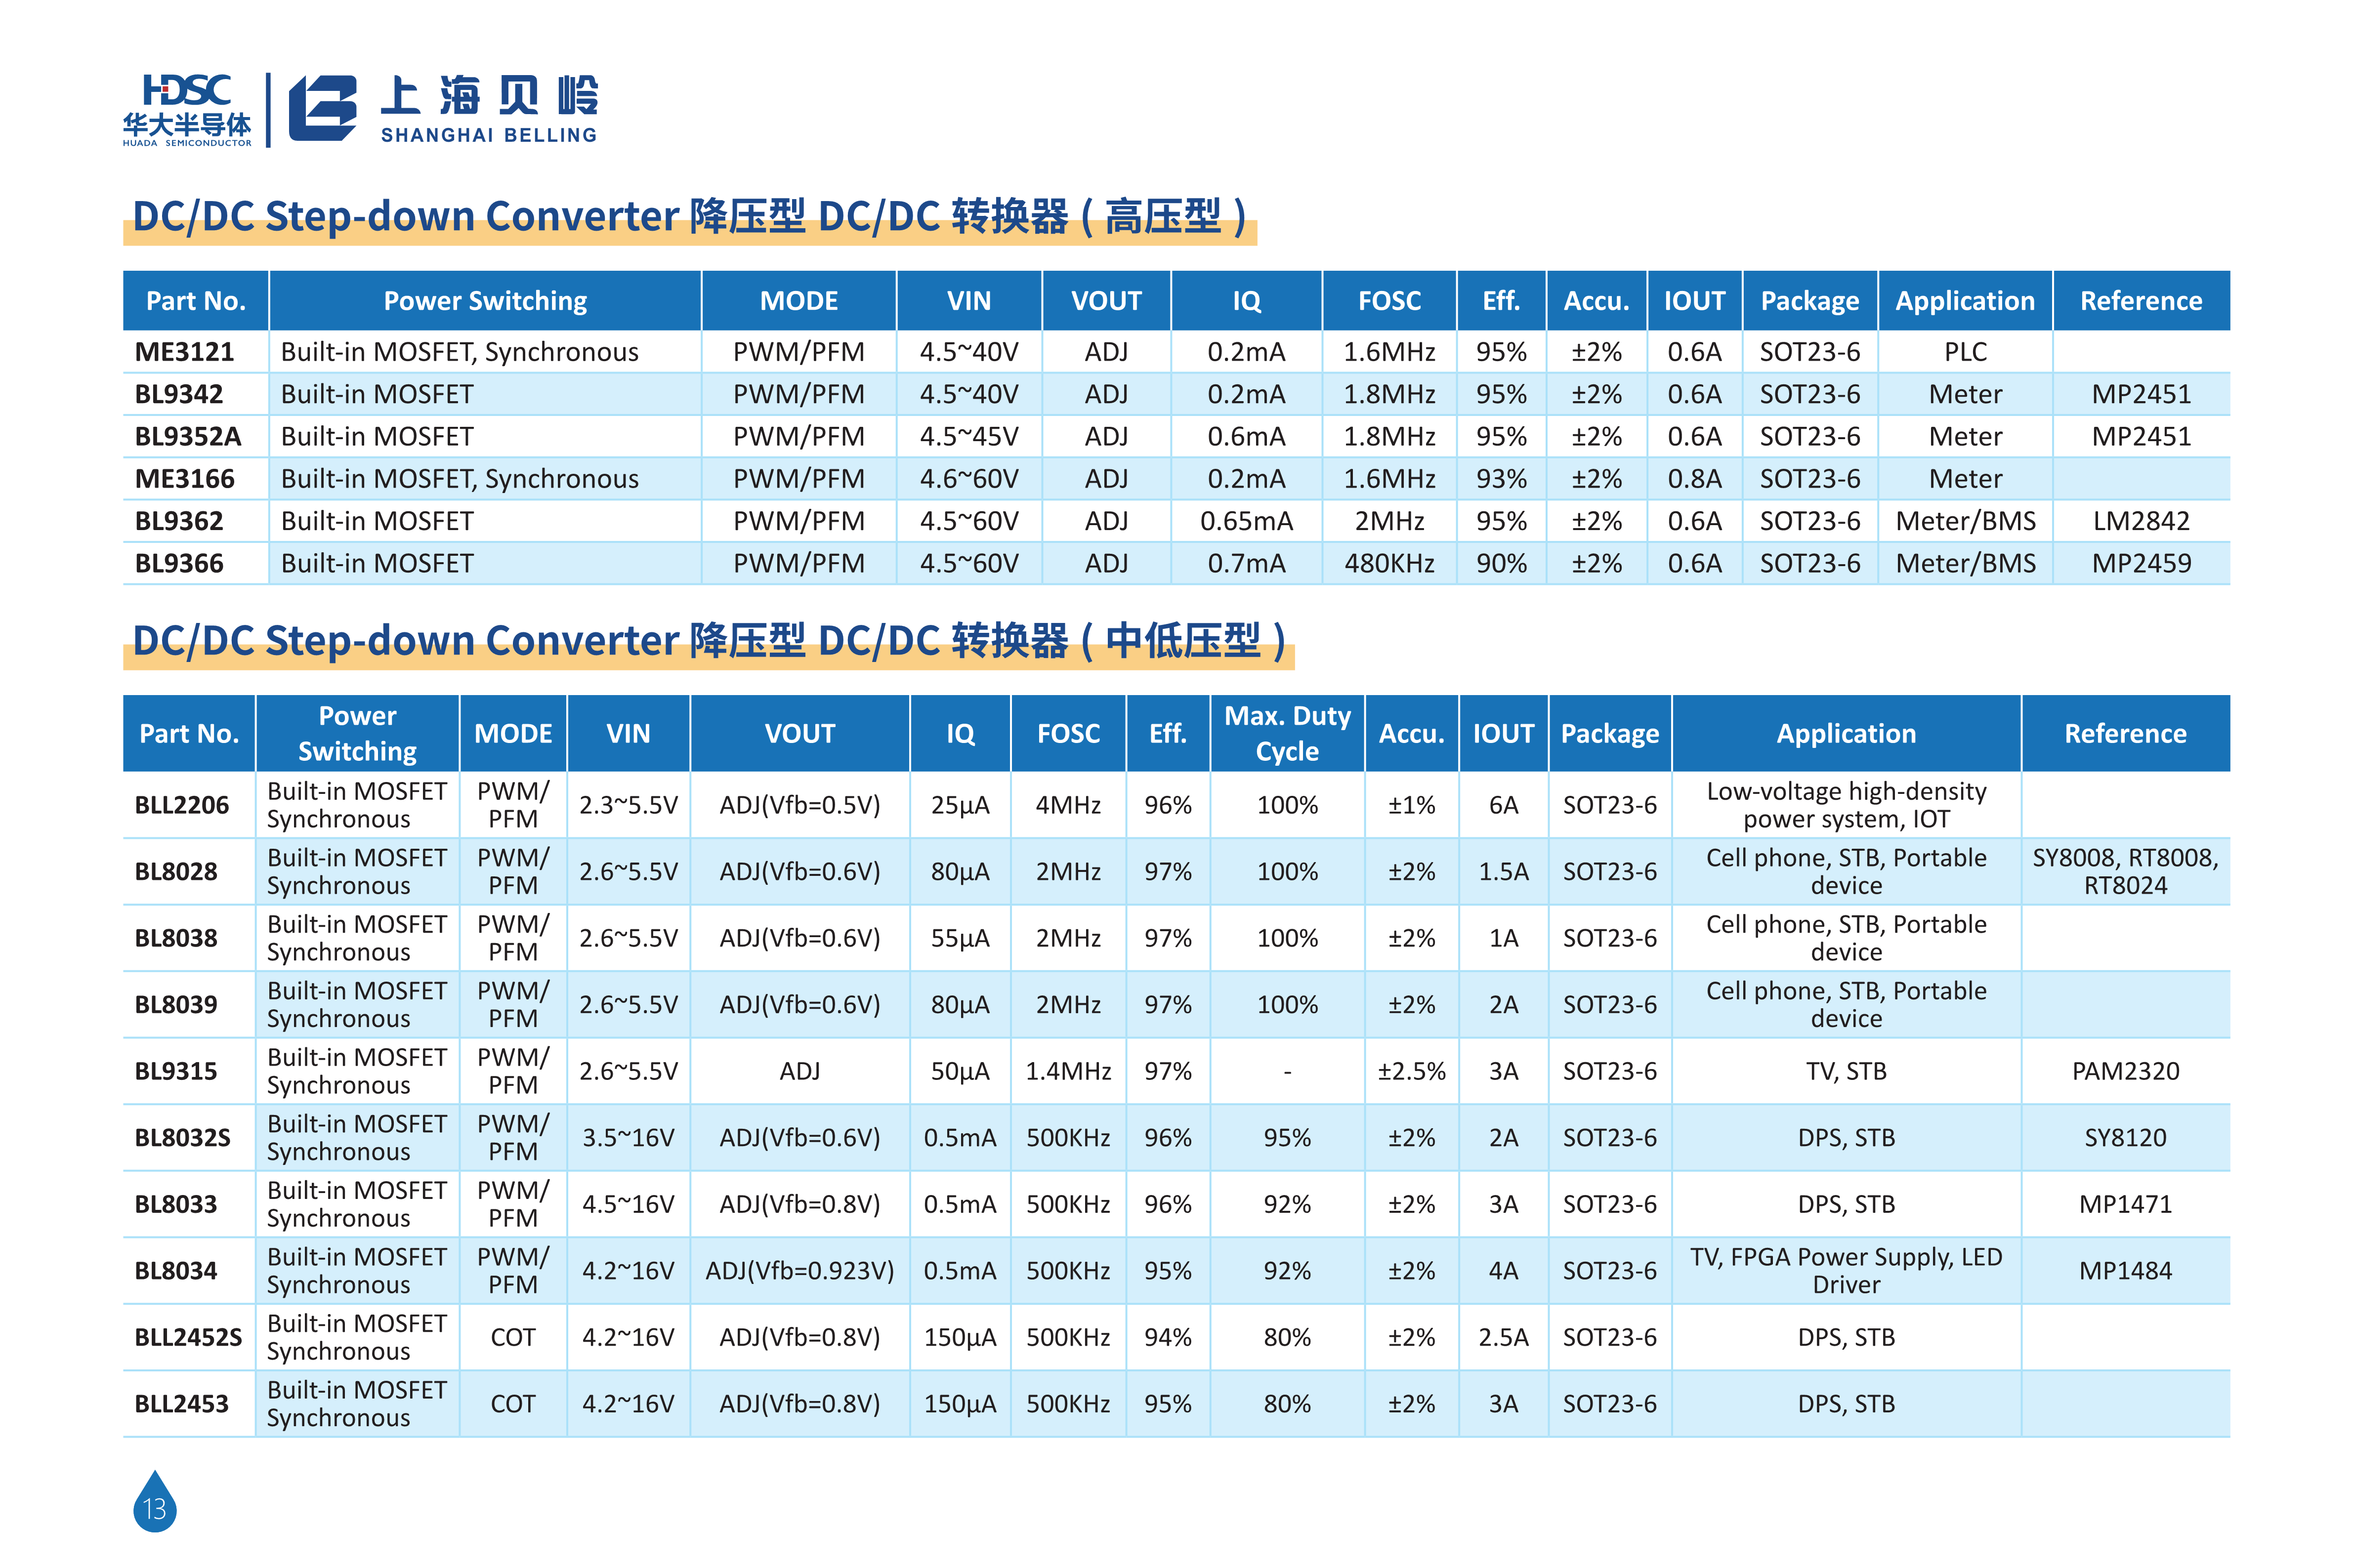The image size is (2353, 1568).
Task: Click part number BL9315
Action: pos(176,1071)
